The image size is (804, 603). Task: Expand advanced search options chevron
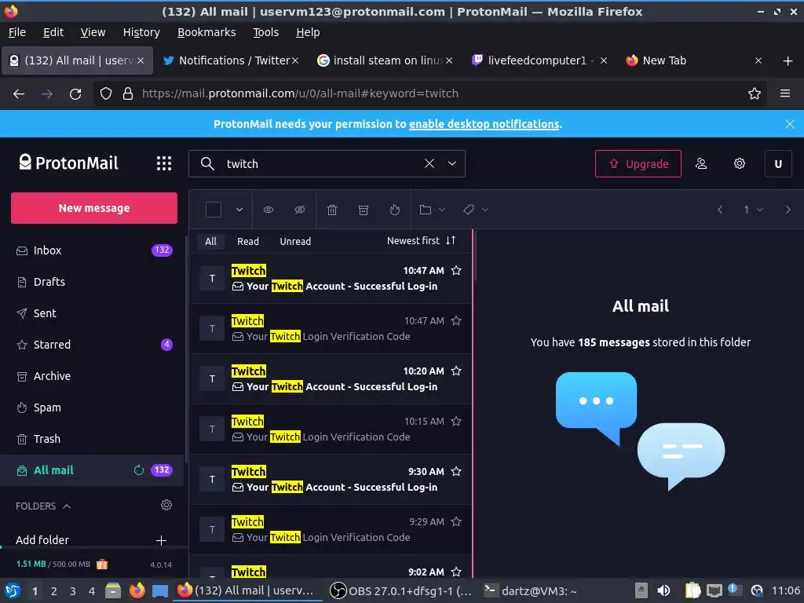coord(451,163)
